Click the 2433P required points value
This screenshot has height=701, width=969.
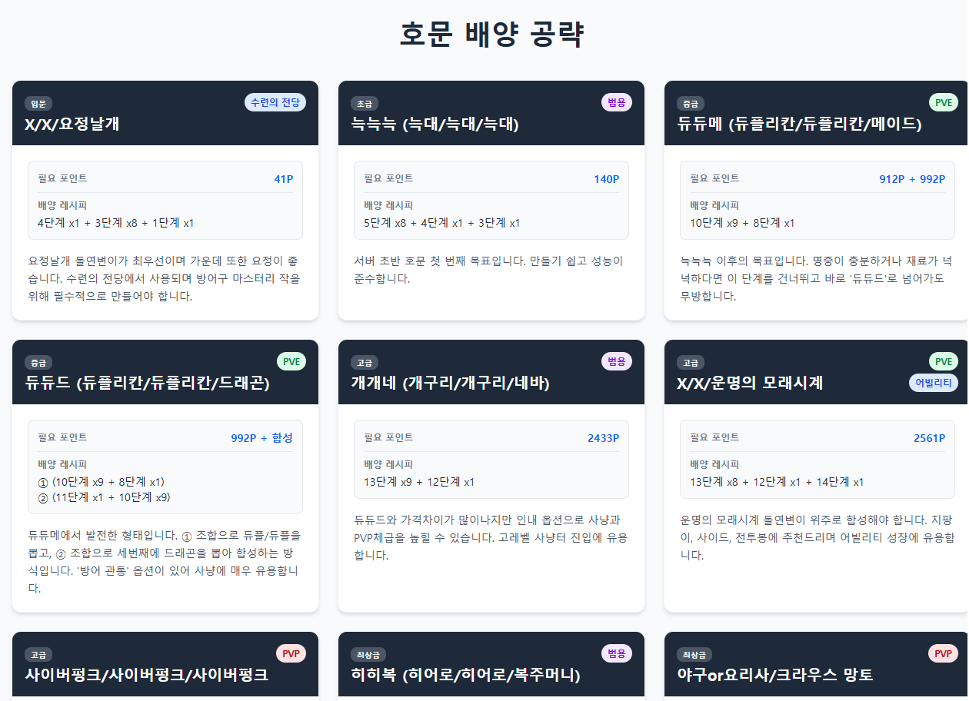pyautogui.click(x=603, y=438)
